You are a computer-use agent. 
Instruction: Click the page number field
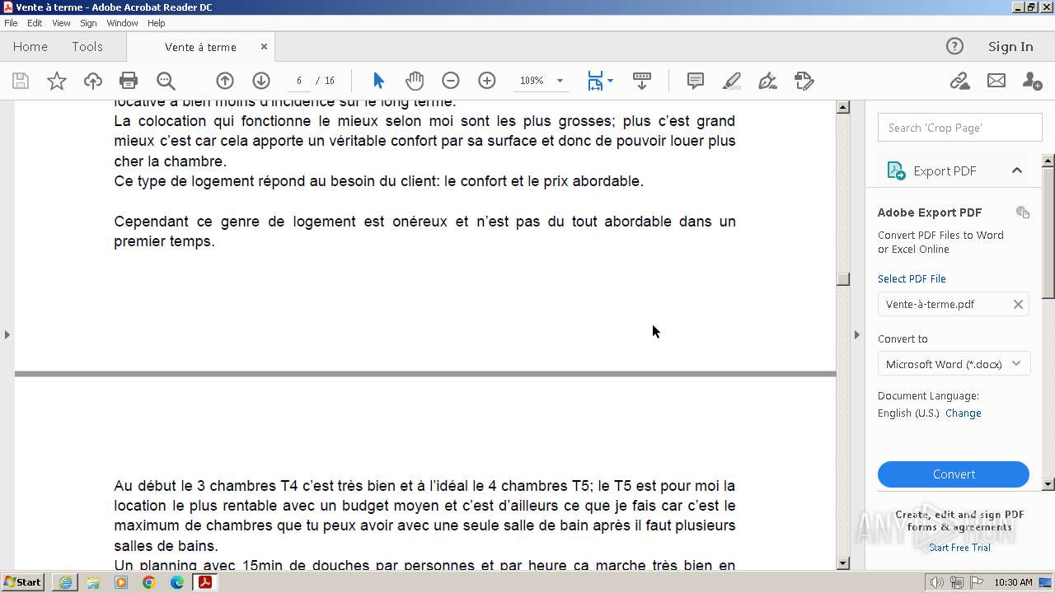pyautogui.click(x=299, y=81)
